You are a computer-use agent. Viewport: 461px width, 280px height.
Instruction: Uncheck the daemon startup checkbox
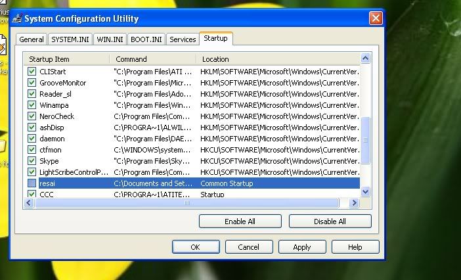(x=32, y=139)
